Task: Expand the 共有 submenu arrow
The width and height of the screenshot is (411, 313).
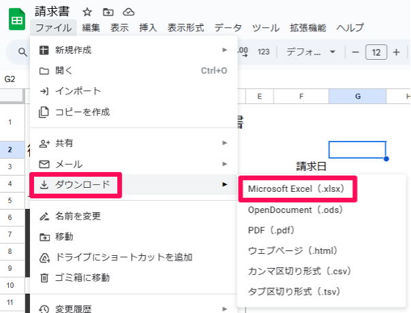Action: point(225,143)
